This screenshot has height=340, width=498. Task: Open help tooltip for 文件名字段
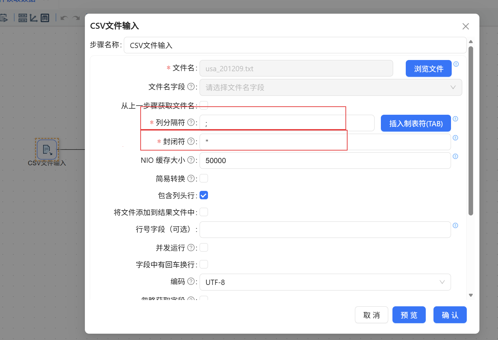(191, 87)
